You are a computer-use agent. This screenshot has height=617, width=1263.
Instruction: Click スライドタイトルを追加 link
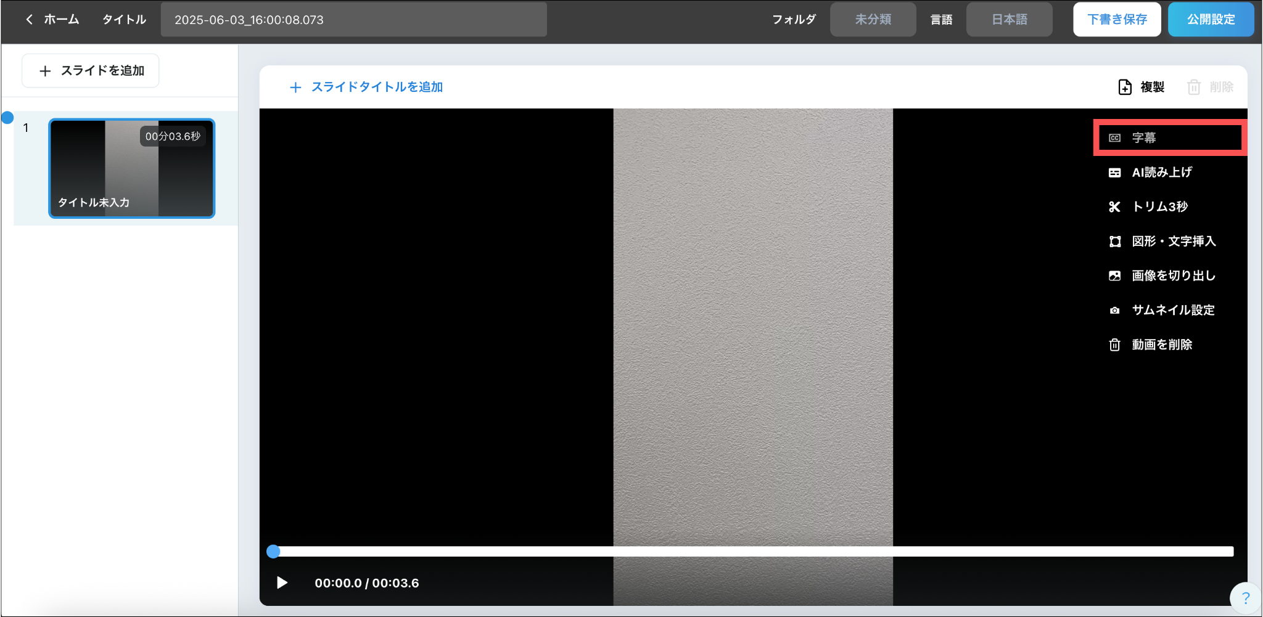pyautogui.click(x=377, y=87)
